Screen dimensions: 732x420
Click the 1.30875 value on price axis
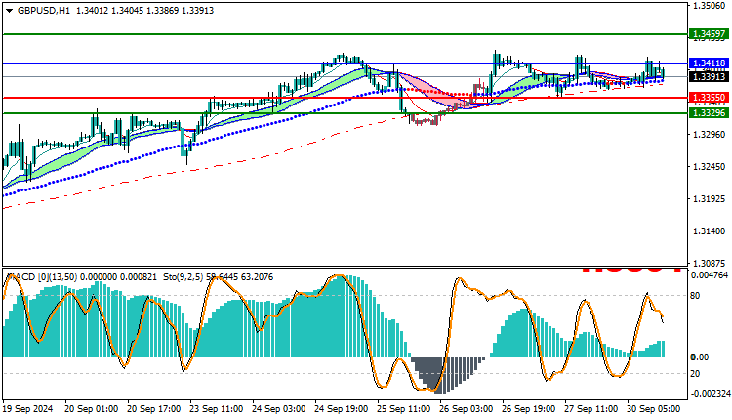710,264
